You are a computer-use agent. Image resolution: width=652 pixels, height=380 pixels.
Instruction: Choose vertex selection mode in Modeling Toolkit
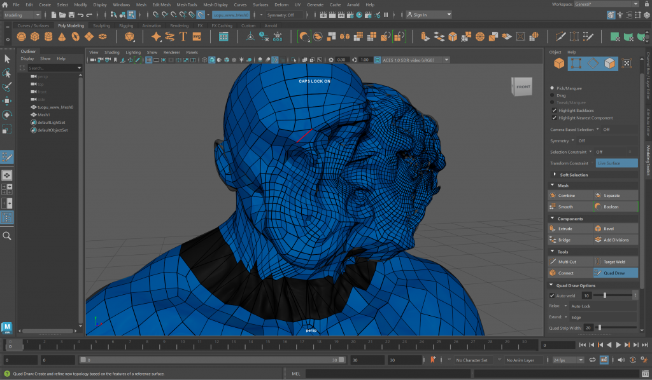pos(576,64)
